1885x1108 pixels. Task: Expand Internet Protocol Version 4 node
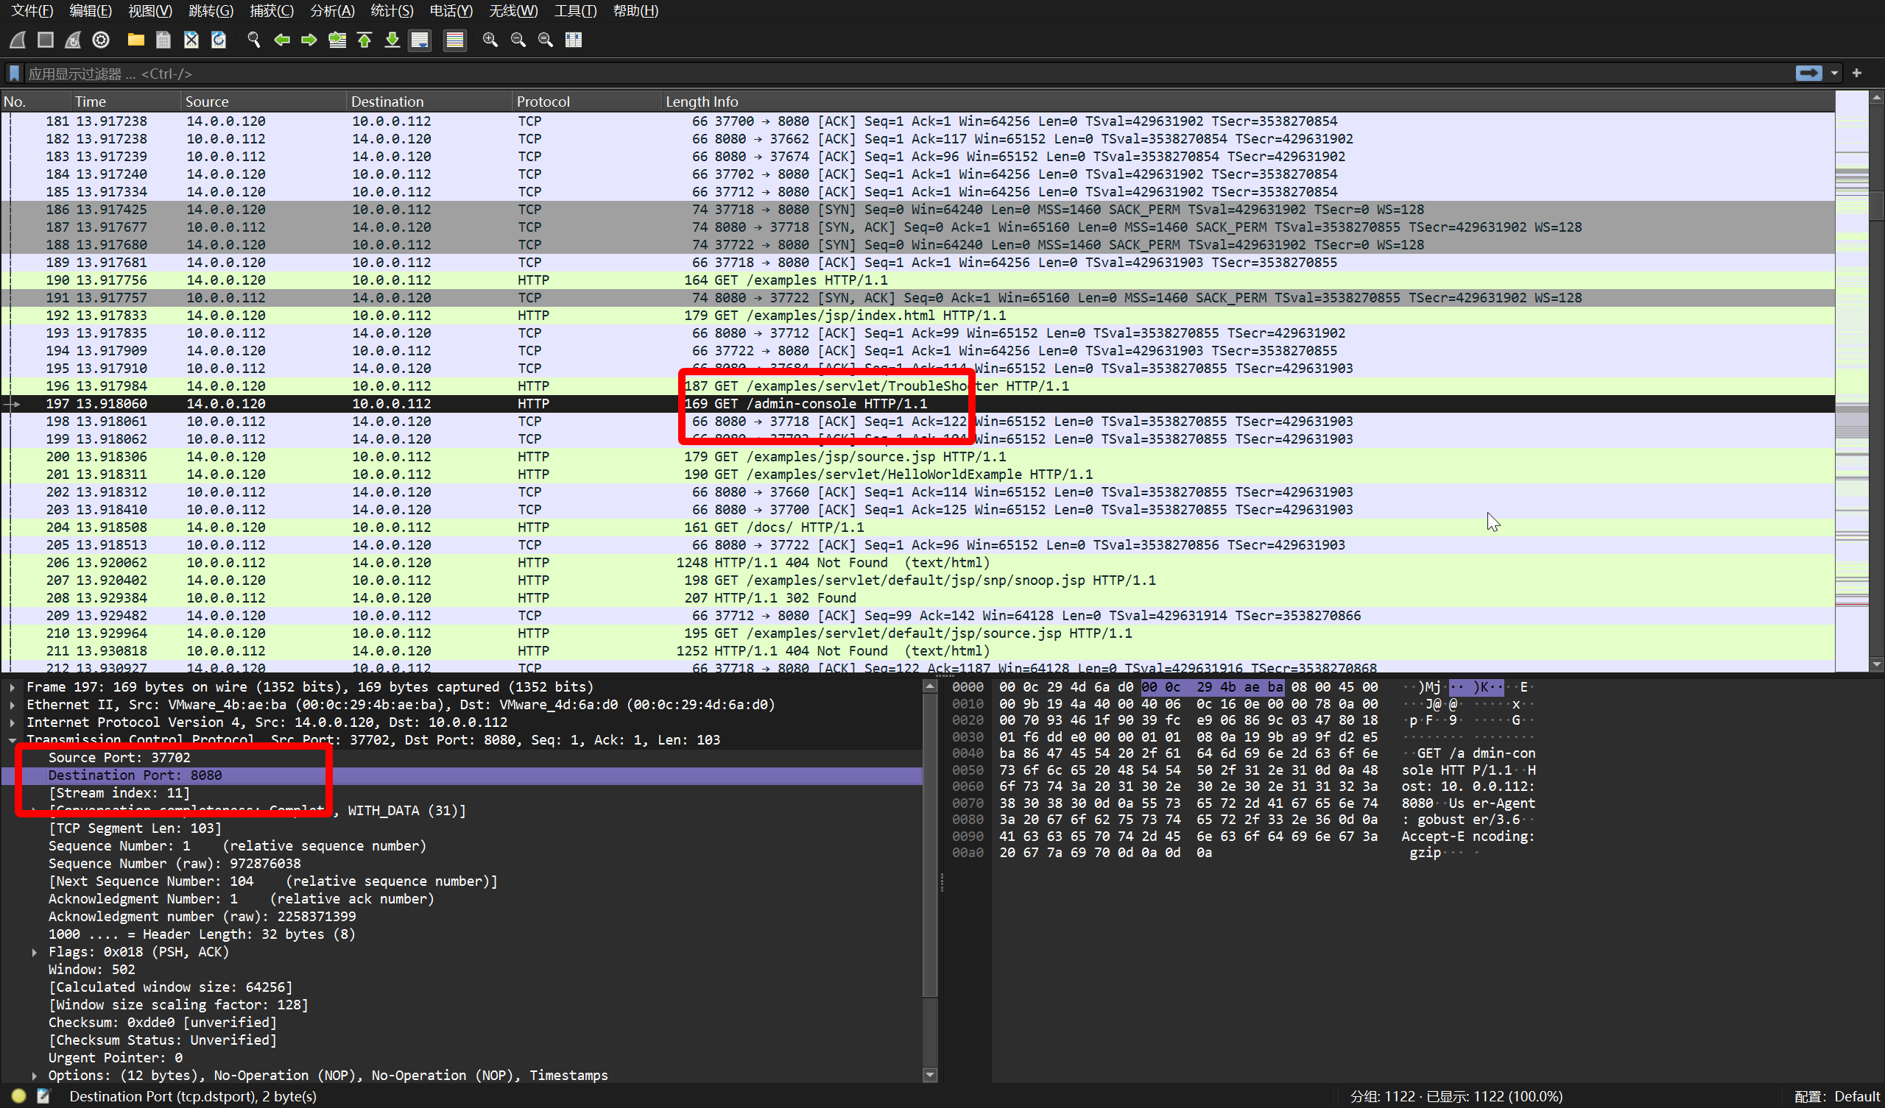[13, 722]
